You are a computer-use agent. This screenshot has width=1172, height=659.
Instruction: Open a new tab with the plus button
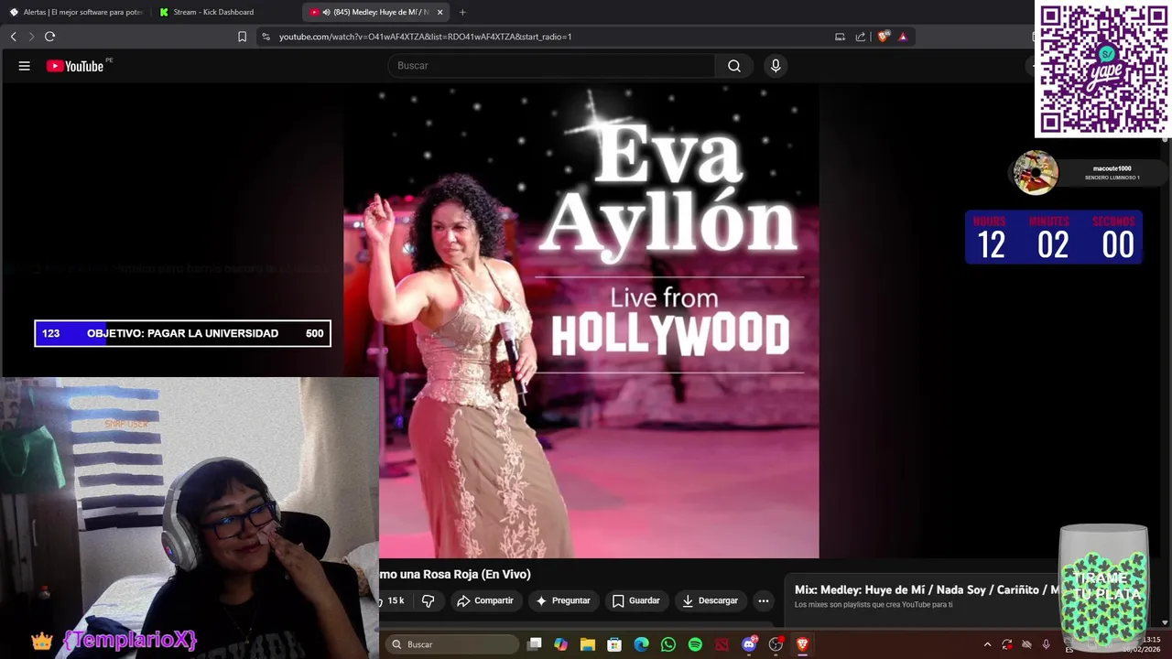(462, 12)
